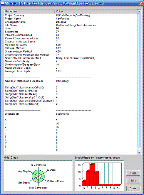This screenshot has width=144, height=195.
Task: Select the Calls per Method row
Action: (x=71, y=48)
